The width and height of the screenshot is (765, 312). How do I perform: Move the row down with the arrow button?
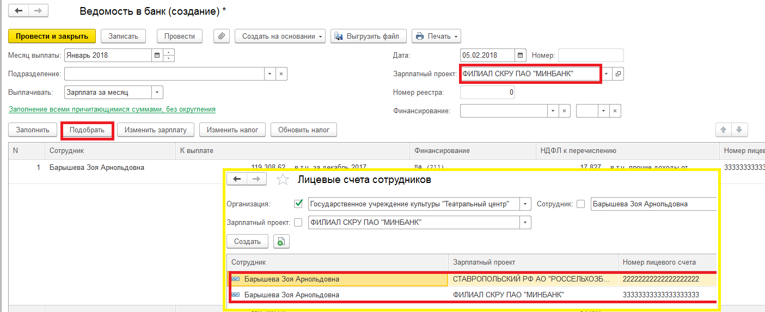tap(739, 130)
